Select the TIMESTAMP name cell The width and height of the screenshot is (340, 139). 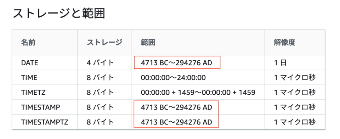tap(40, 107)
